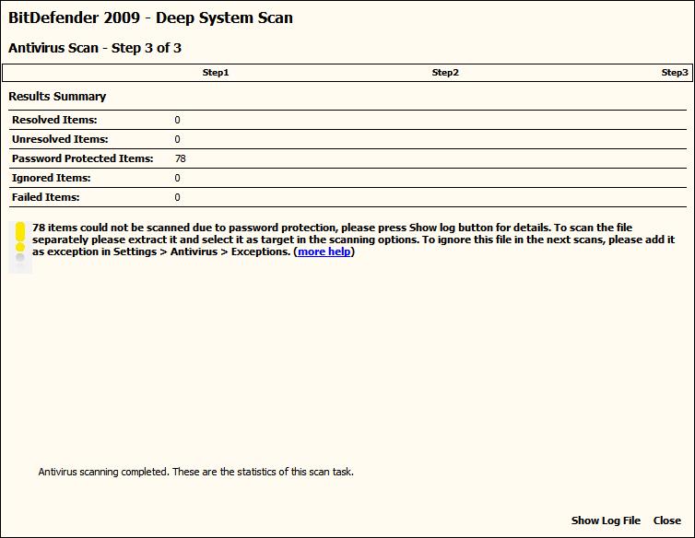This screenshot has height=538, width=695.
Task: Follow the more help link
Action: (324, 251)
